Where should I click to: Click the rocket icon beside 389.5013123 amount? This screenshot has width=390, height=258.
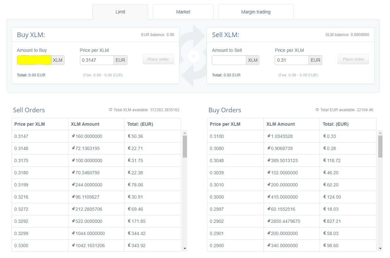[x=269, y=160]
